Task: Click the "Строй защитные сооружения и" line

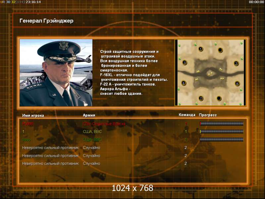Action: click(129, 52)
